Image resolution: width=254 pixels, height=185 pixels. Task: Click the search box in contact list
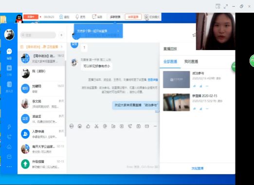(x=38, y=35)
